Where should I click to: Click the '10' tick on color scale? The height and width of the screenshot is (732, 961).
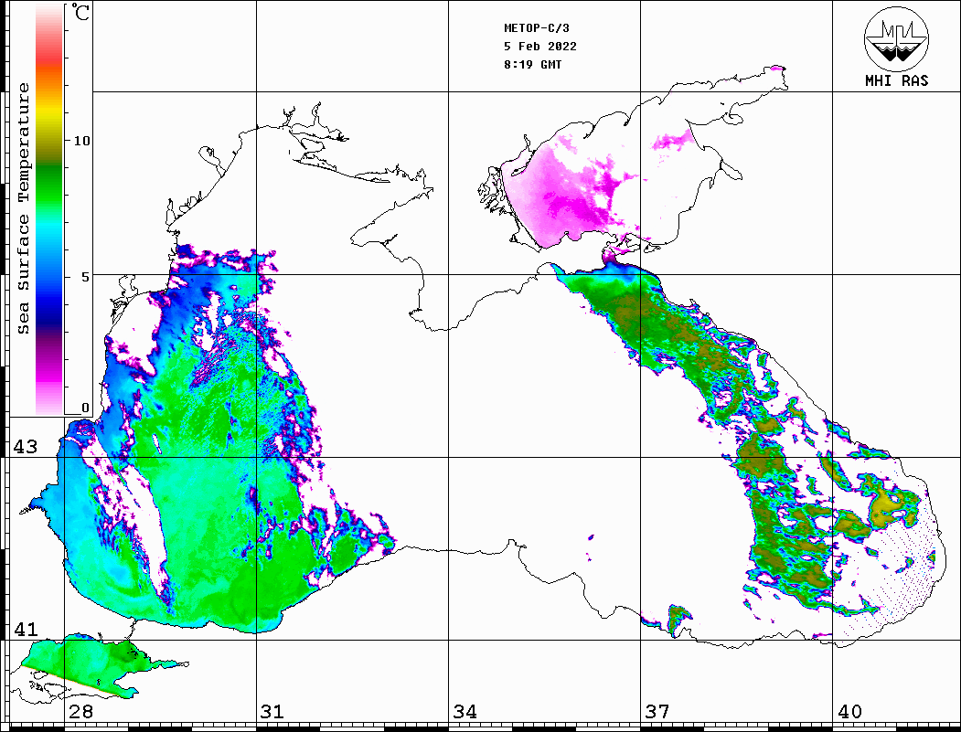click(x=81, y=141)
